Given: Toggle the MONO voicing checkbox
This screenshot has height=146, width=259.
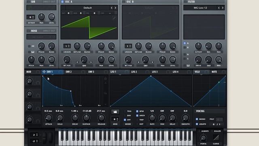Looking at the screenshot, I should point(197,119).
